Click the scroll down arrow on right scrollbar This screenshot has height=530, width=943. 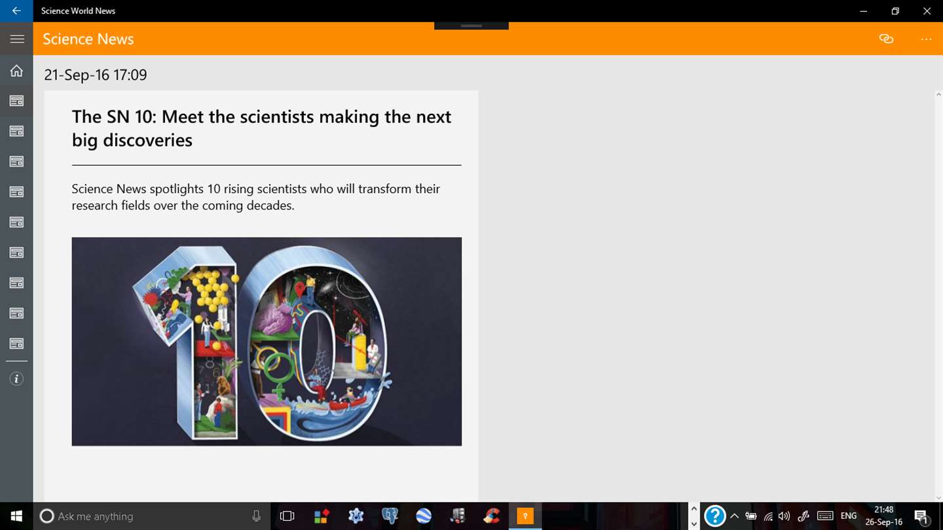pos(938,498)
